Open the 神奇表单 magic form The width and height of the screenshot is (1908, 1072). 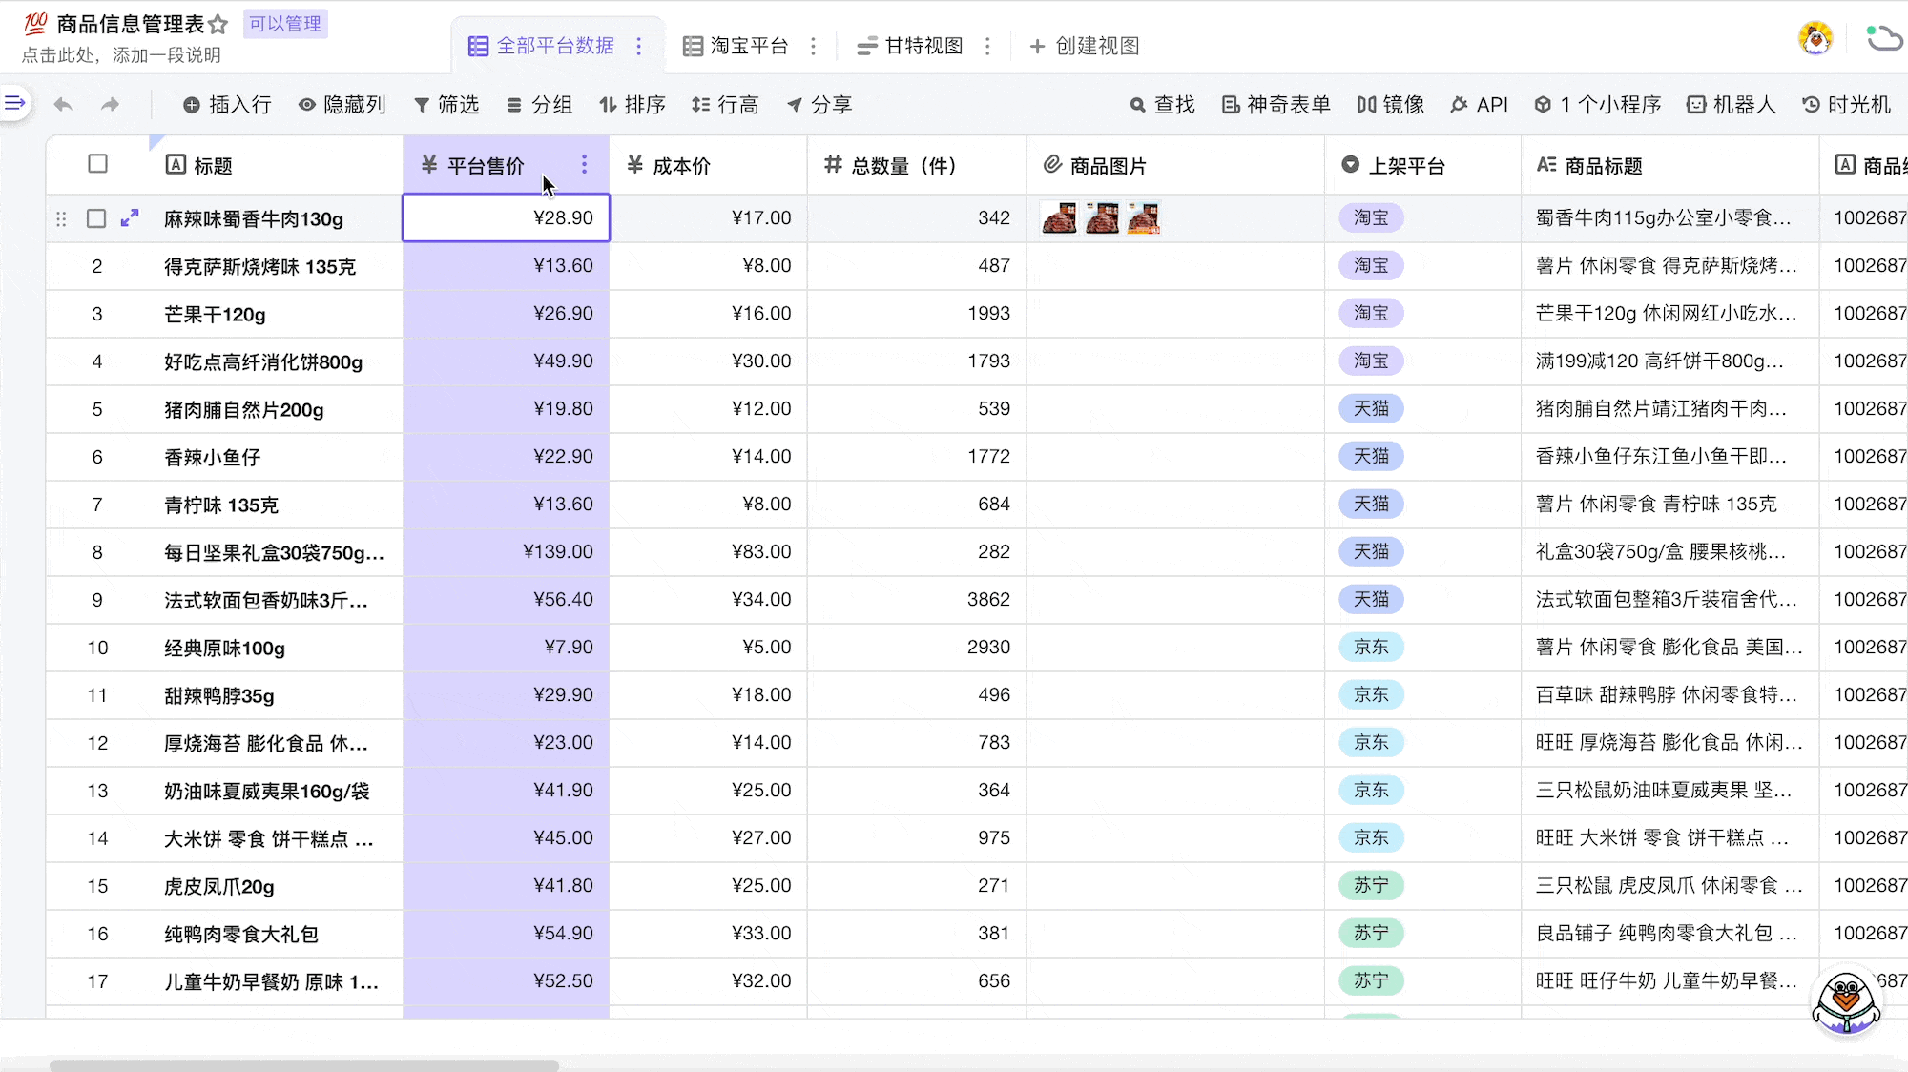(x=1274, y=105)
